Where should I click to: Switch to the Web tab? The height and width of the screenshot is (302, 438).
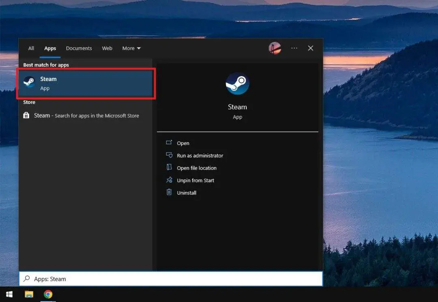[x=107, y=48]
